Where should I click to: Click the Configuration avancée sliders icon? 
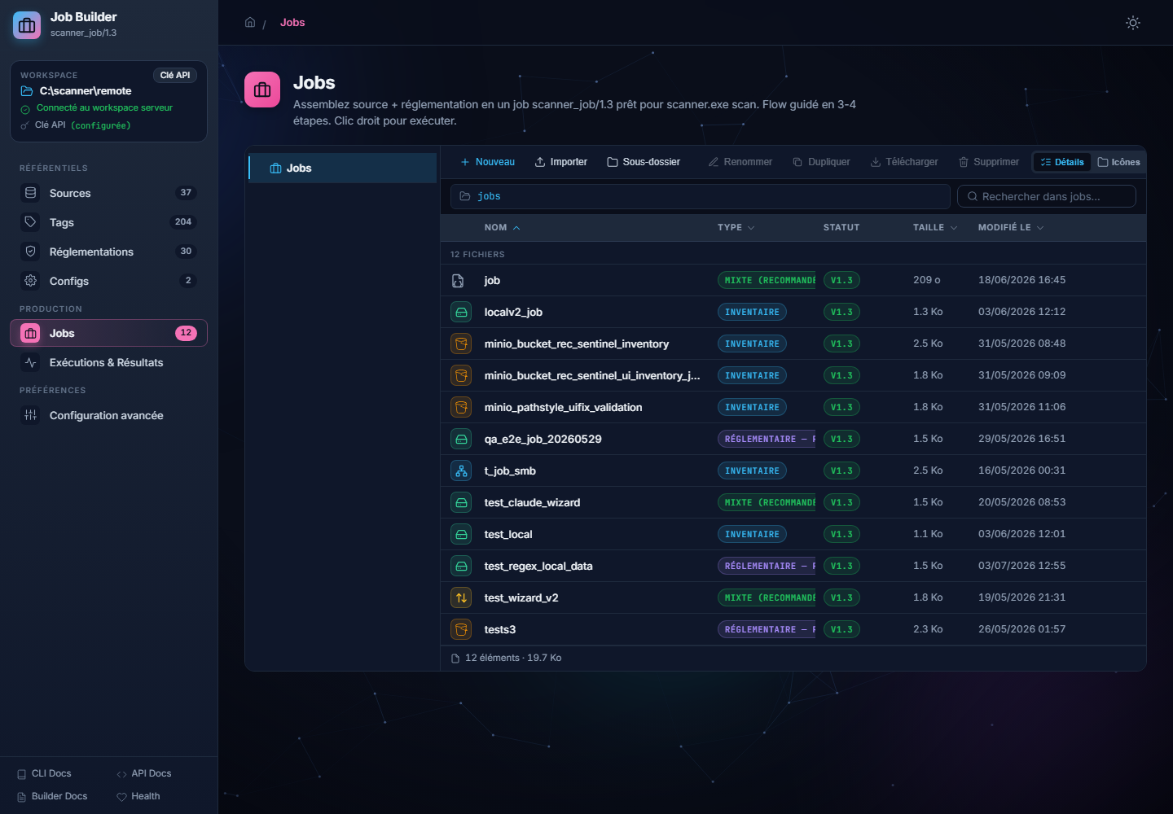30,415
